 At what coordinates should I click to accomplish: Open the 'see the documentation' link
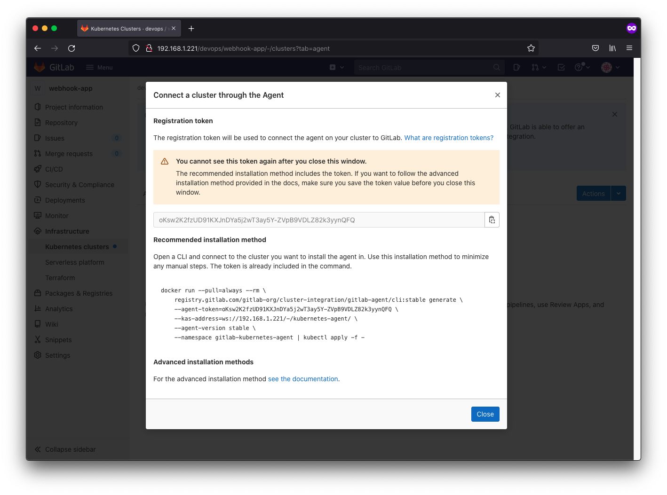[x=302, y=379]
